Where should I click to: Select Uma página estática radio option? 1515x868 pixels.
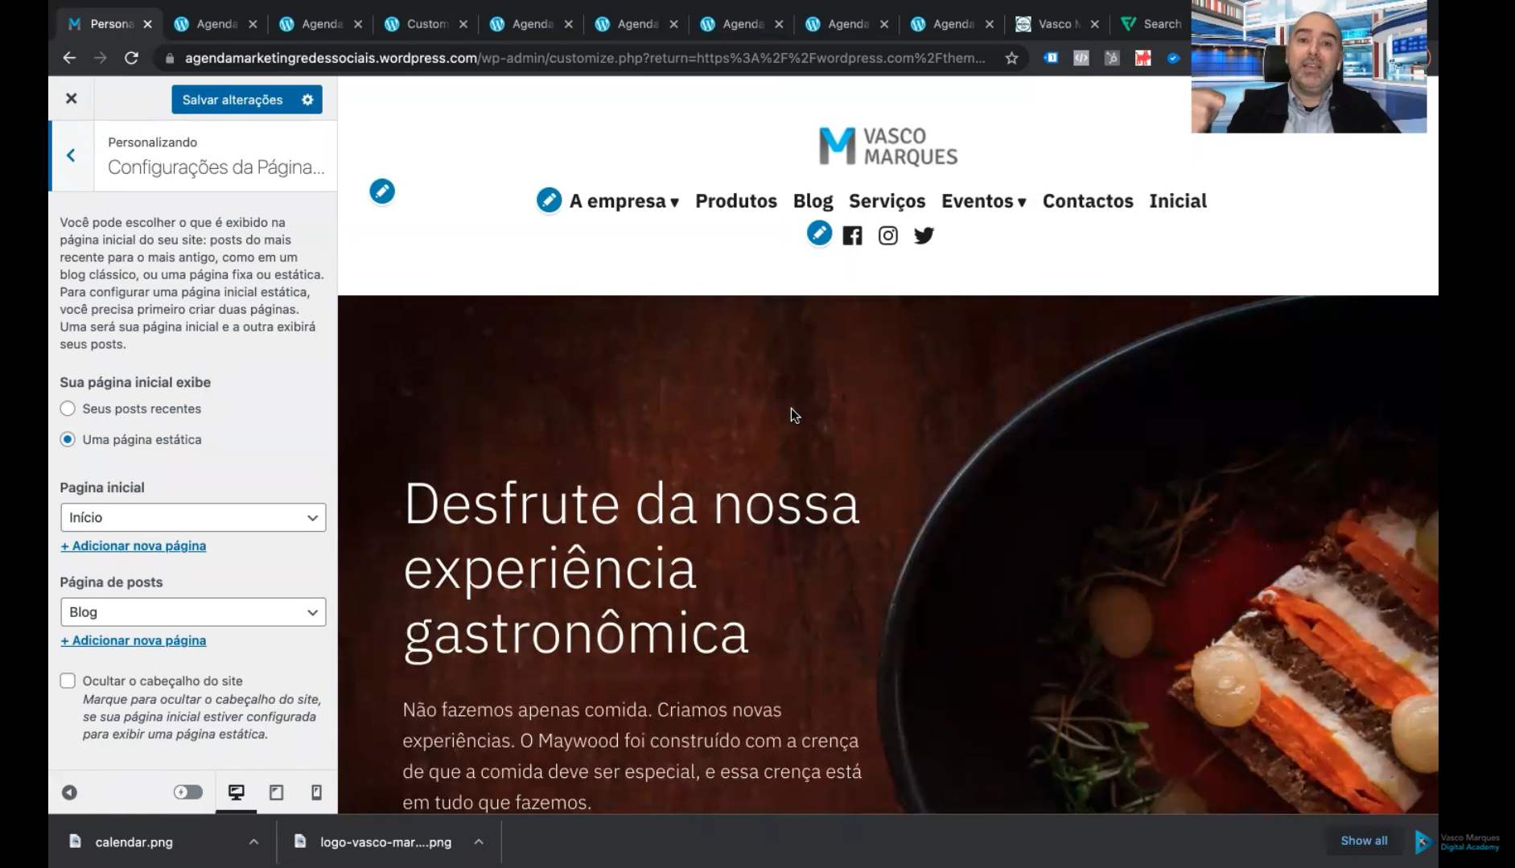(x=68, y=439)
